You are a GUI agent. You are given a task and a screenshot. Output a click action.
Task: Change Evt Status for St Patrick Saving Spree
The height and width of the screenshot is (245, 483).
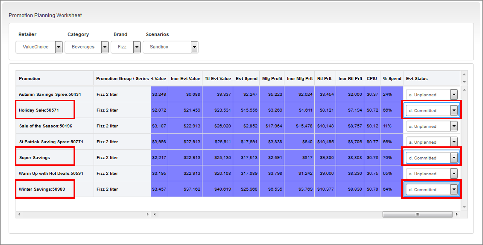[x=432, y=142]
